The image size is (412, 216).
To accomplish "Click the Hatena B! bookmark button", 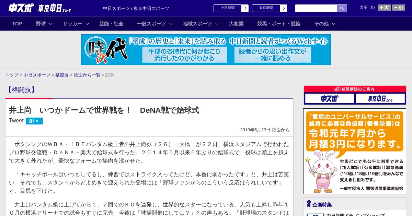I will 34,121.
